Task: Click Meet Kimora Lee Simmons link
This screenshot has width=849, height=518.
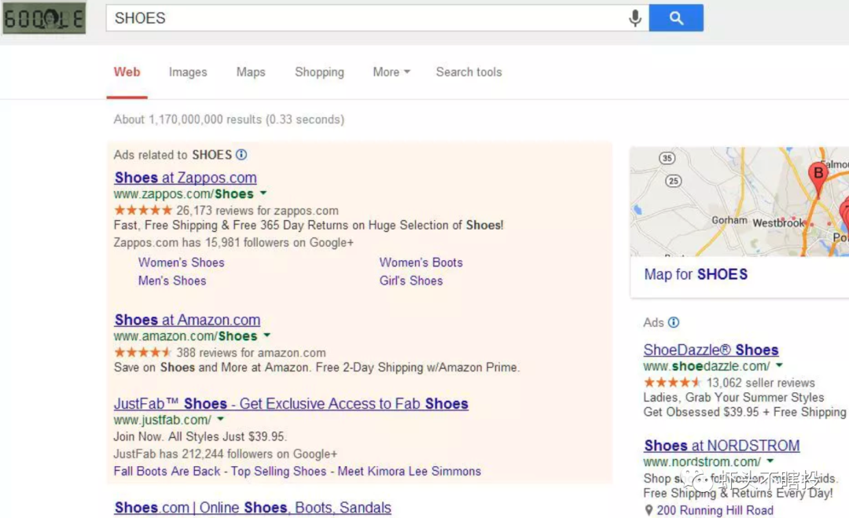Action: coord(410,472)
